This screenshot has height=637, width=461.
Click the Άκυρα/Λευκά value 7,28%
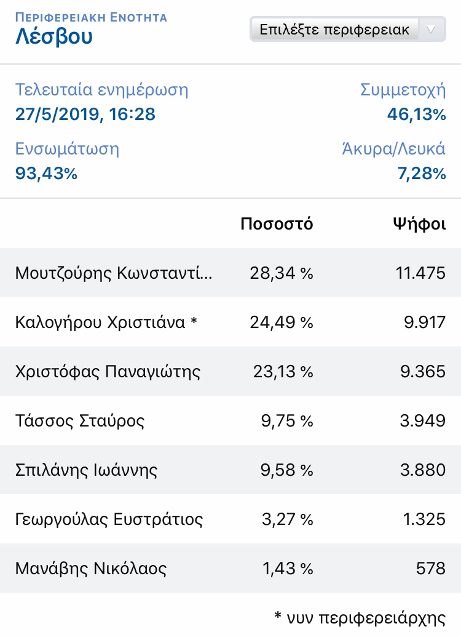421,174
